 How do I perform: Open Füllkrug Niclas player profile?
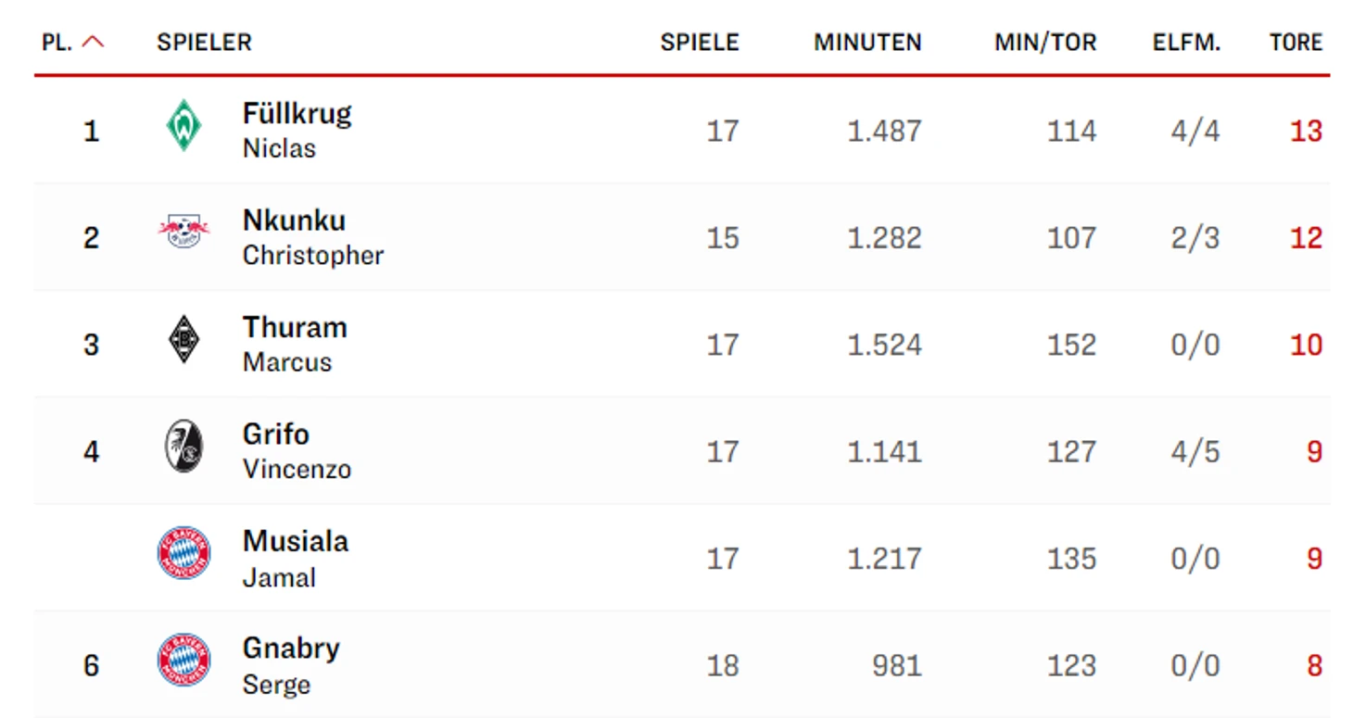click(297, 130)
